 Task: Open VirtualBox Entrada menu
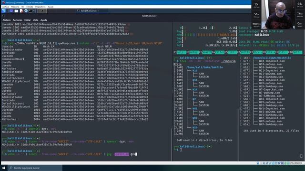point(30,7)
